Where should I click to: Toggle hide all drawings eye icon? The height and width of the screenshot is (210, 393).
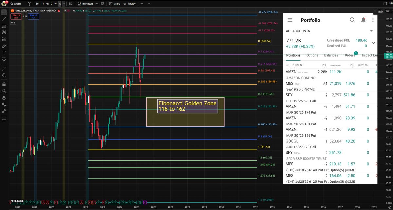4,105
